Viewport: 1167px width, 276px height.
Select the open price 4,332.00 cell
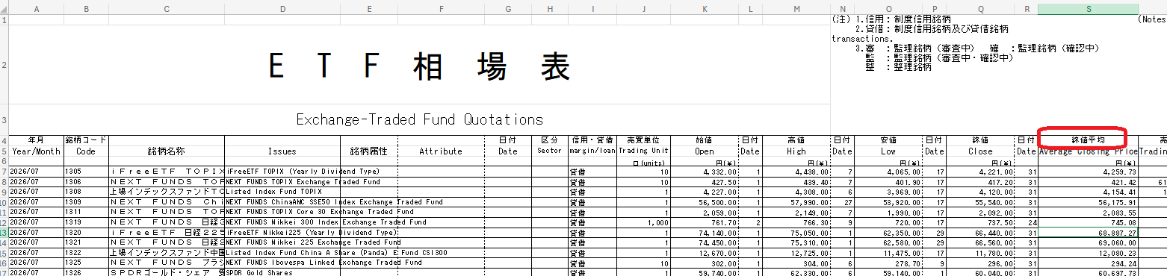click(x=705, y=172)
